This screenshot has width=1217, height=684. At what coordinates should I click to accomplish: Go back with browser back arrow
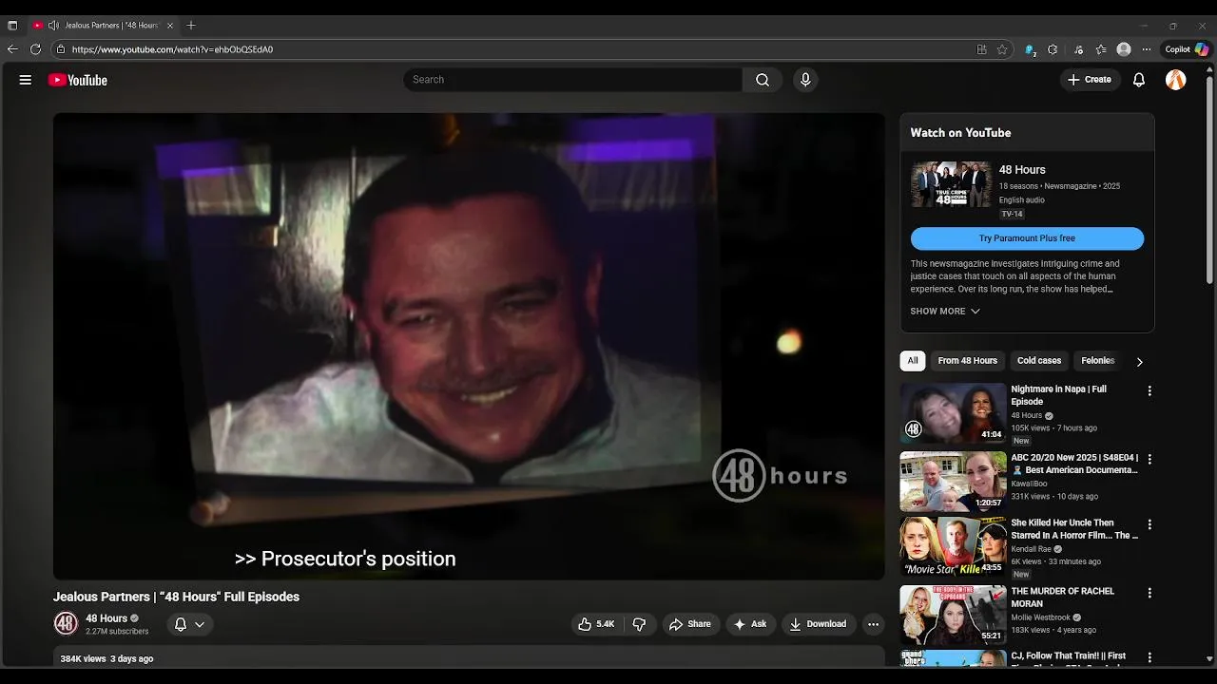pyautogui.click(x=12, y=49)
